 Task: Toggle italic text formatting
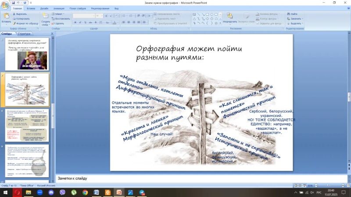(x=79, y=22)
